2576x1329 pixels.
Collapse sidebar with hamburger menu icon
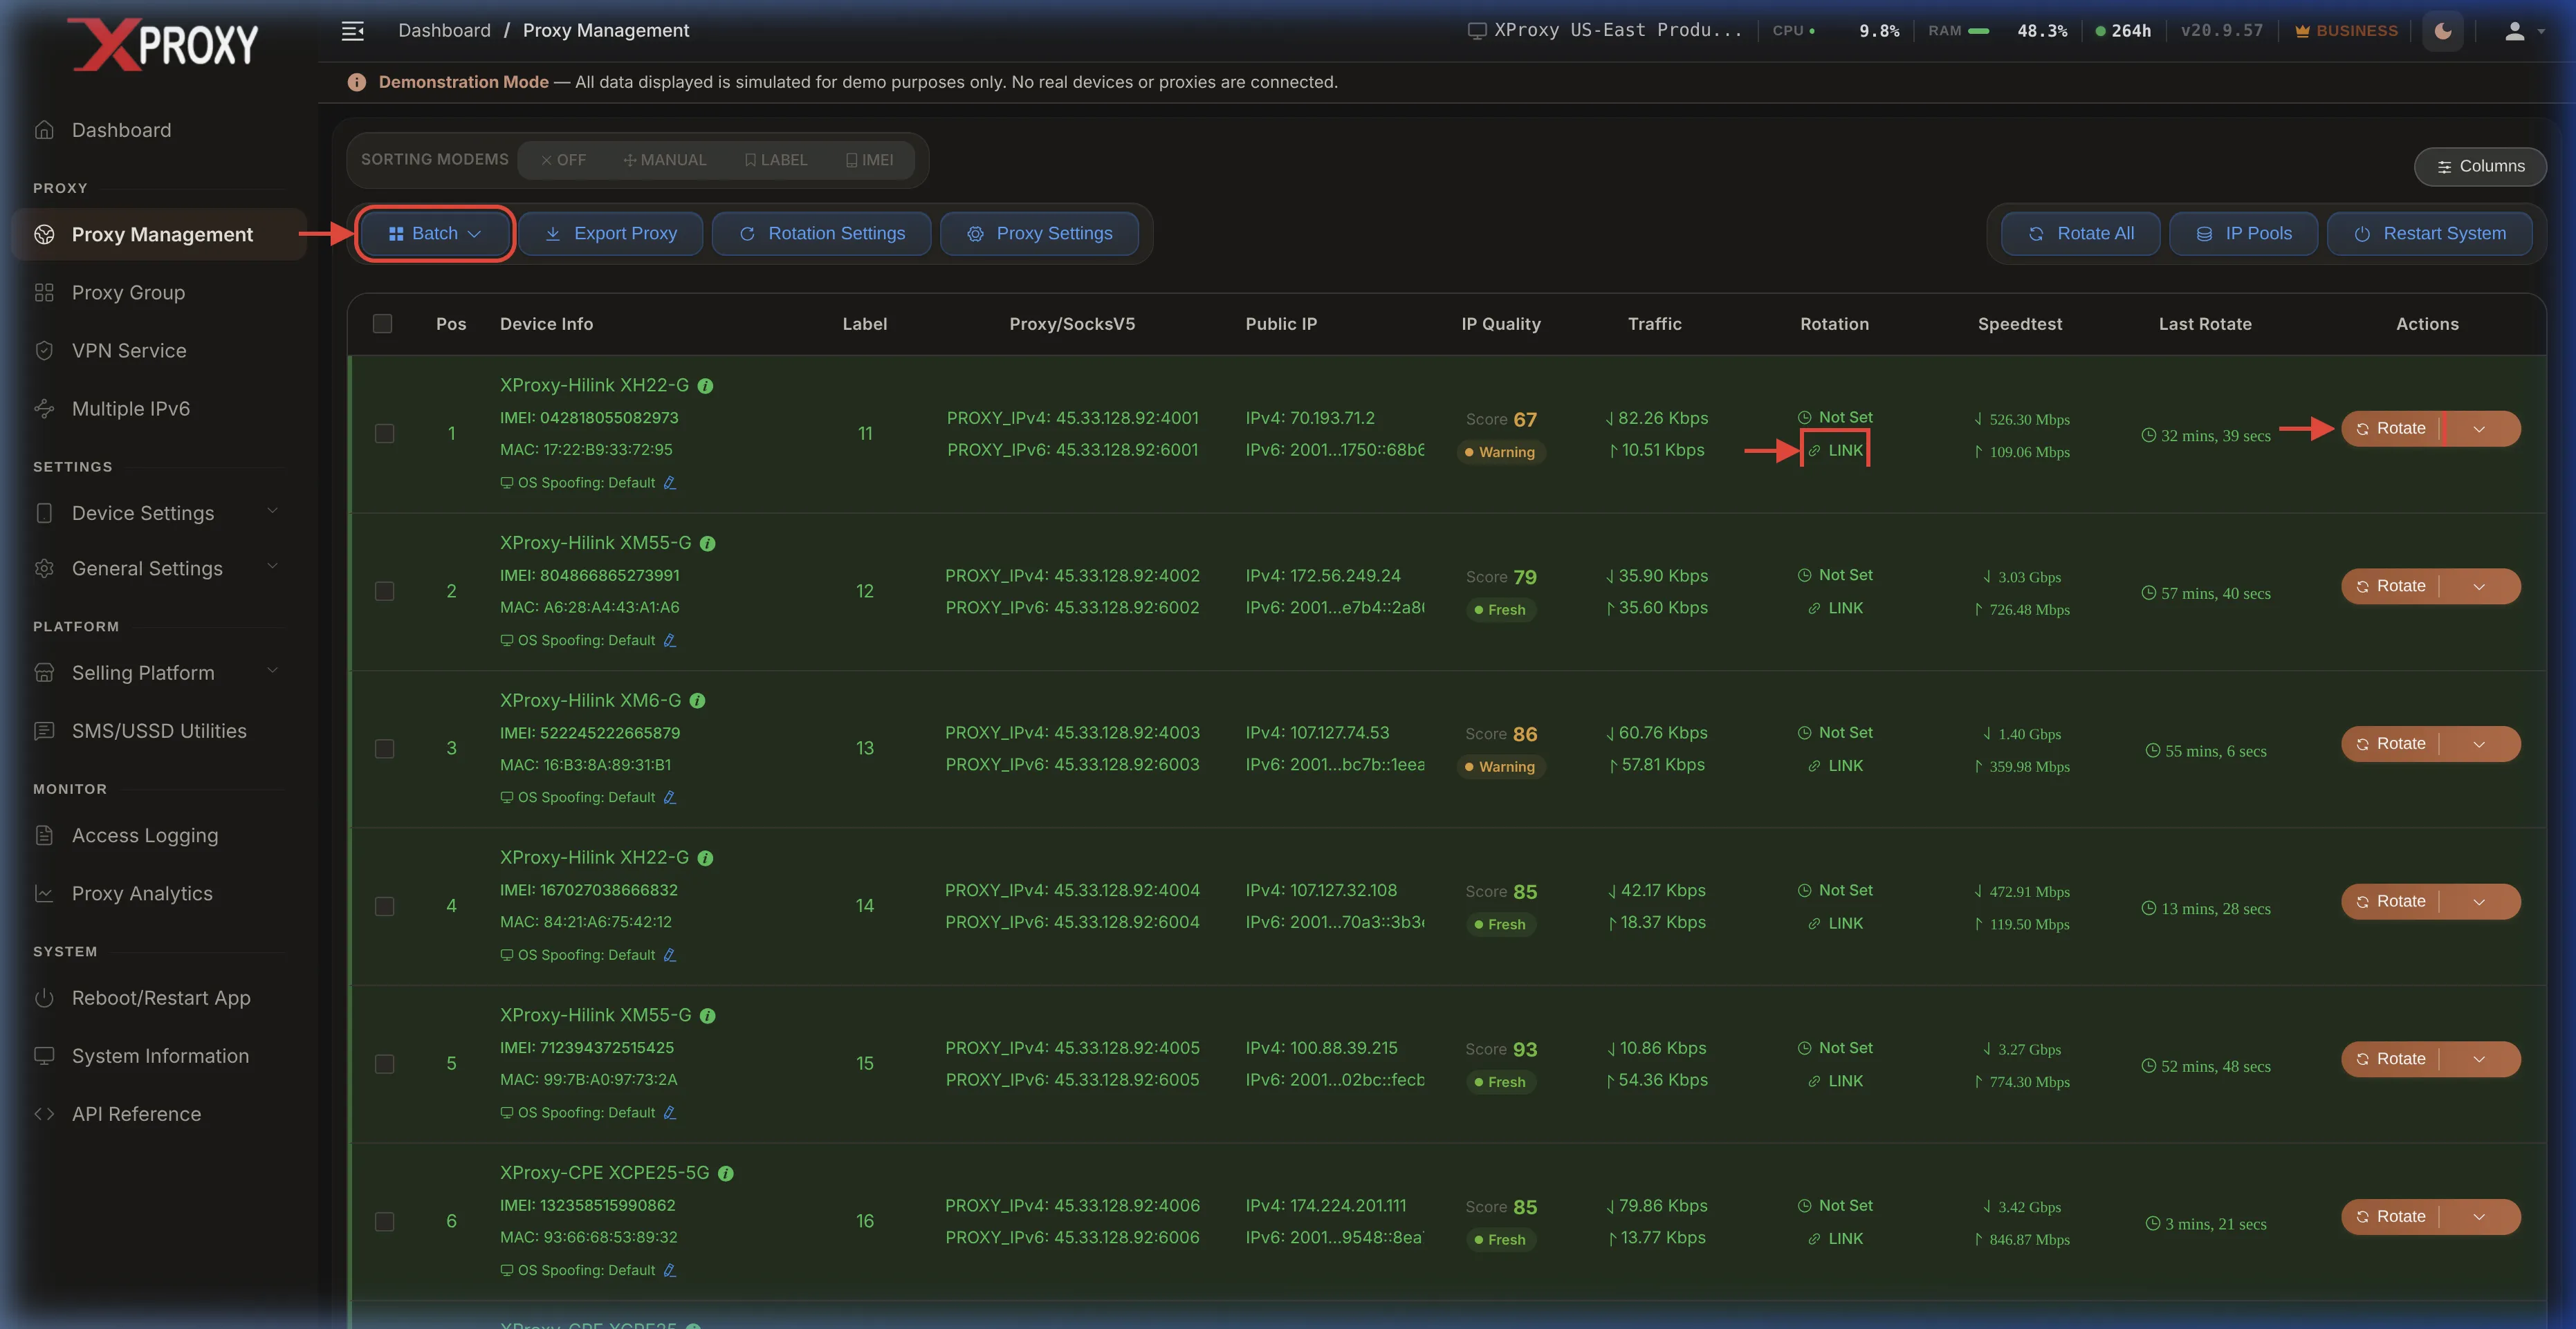point(352,31)
